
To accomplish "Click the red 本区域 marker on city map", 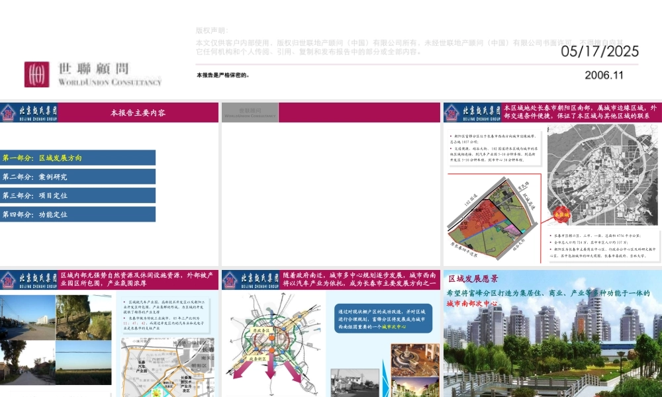I will (x=561, y=214).
